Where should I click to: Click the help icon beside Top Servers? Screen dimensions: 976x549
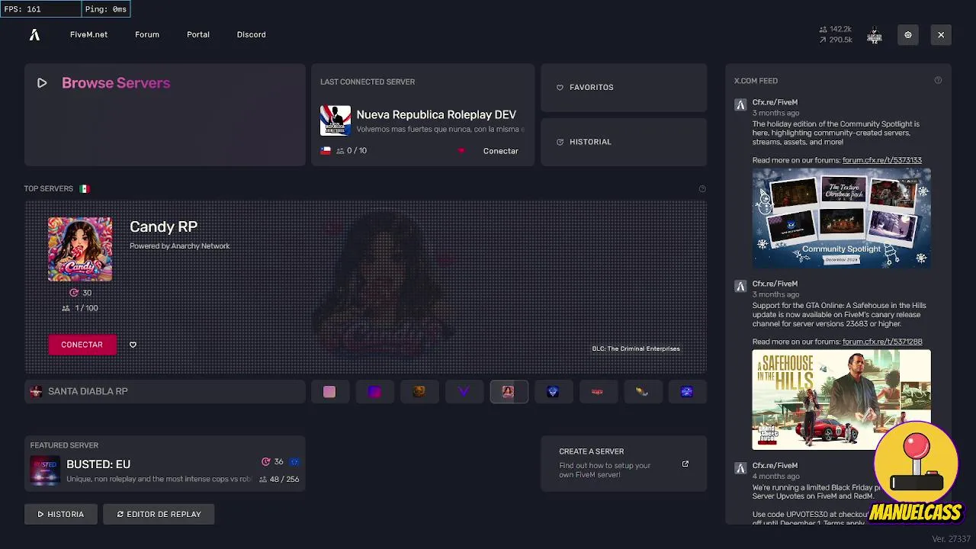(702, 189)
